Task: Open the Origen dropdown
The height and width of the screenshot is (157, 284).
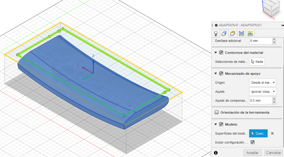Action: click(262, 82)
